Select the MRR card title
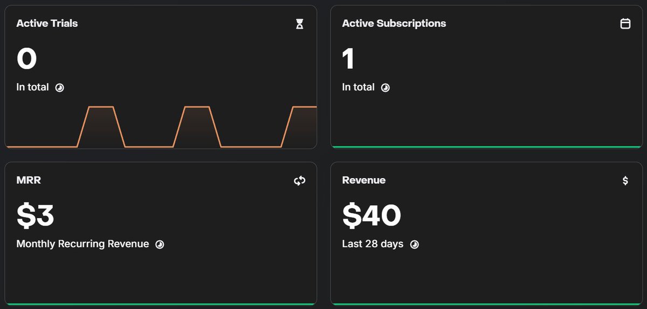The height and width of the screenshot is (309, 647). click(29, 180)
